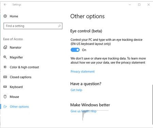Click the Magnifier icon in sidebar

coord(5,57)
